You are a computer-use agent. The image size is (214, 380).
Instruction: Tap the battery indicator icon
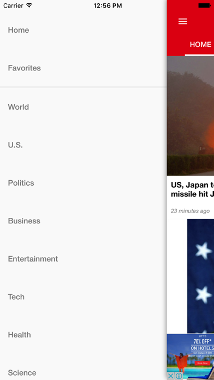(x=204, y=5)
